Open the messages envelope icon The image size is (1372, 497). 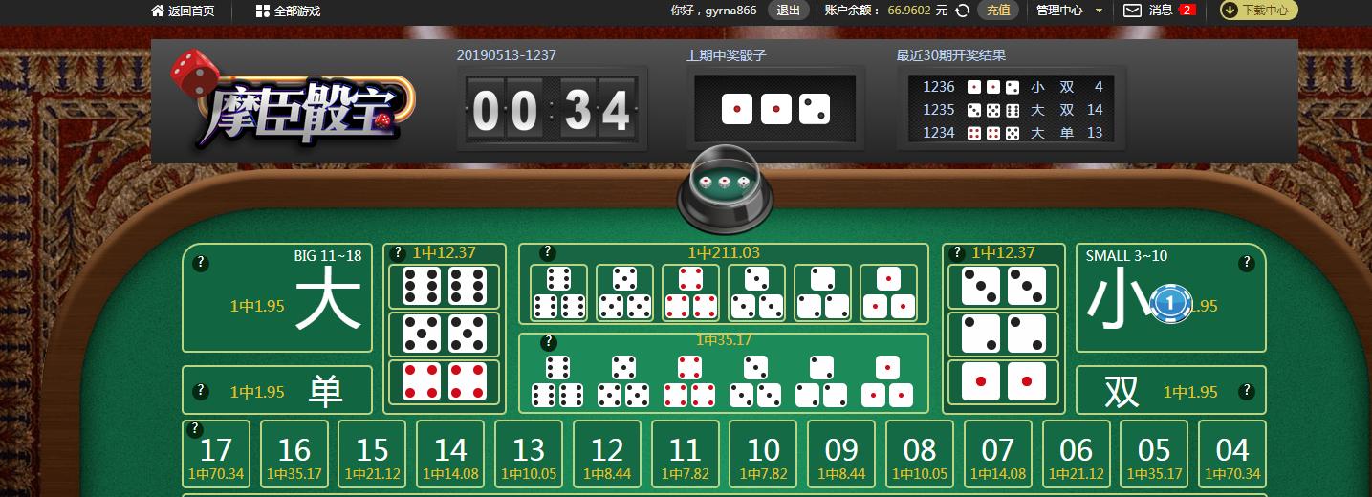click(1132, 11)
